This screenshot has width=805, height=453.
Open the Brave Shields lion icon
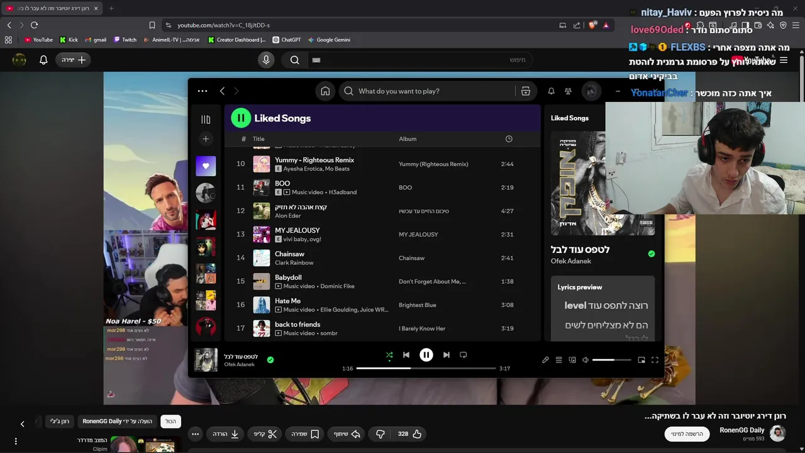click(592, 25)
